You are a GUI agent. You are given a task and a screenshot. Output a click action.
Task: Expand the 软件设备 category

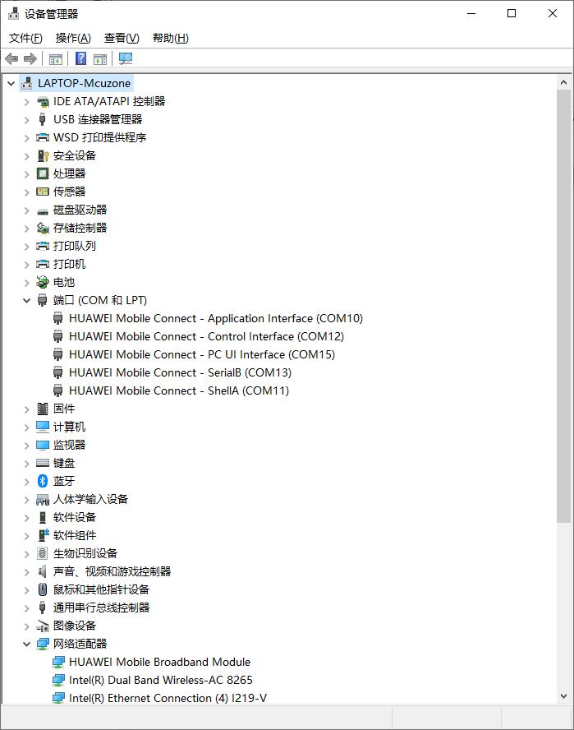coord(26,518)
